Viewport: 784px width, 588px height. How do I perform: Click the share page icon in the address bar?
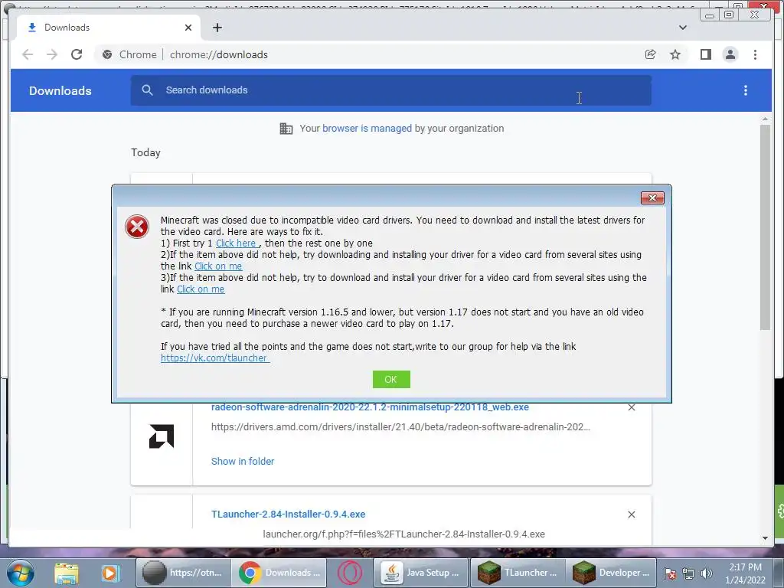coord(650,54)
